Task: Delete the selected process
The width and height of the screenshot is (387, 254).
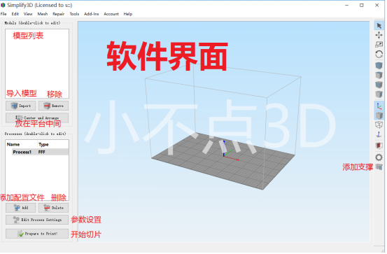Action: click(54, 209)
